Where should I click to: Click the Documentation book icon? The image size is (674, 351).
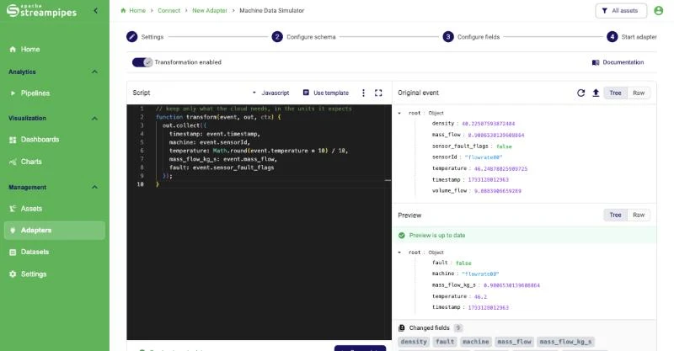click(596, 63)
